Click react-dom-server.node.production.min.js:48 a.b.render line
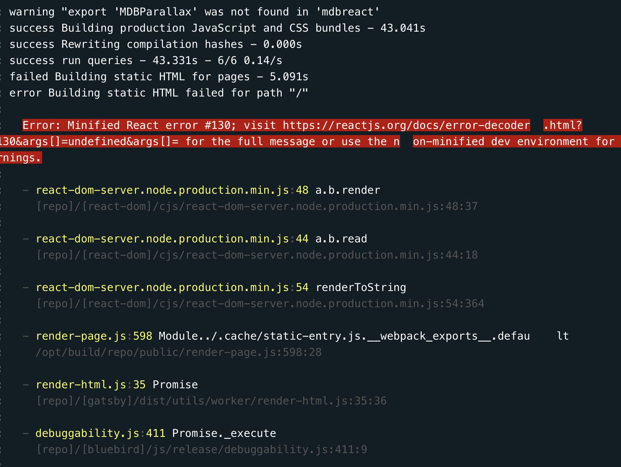The width and height of the screenshot is (621, 467). [x=208, y=190]
